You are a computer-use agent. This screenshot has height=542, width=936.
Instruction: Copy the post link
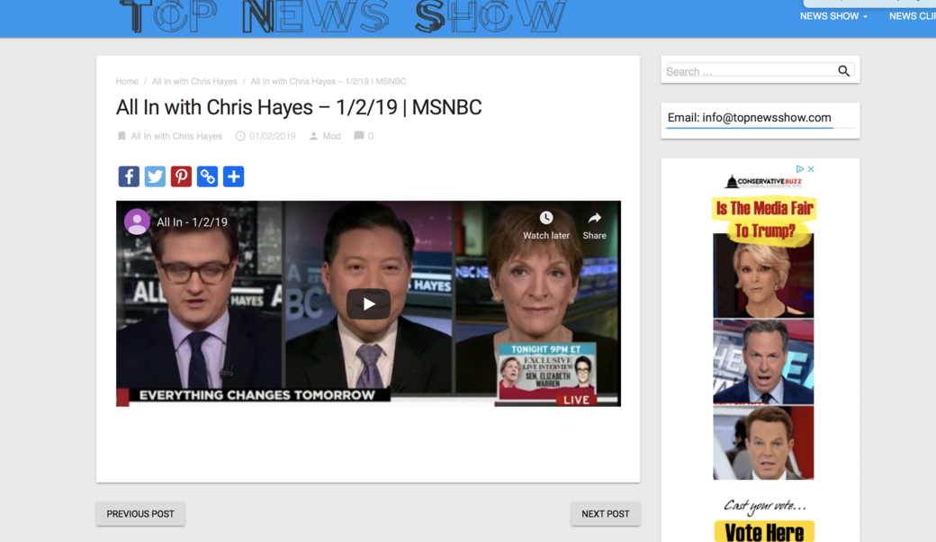(x=207, y=176)
